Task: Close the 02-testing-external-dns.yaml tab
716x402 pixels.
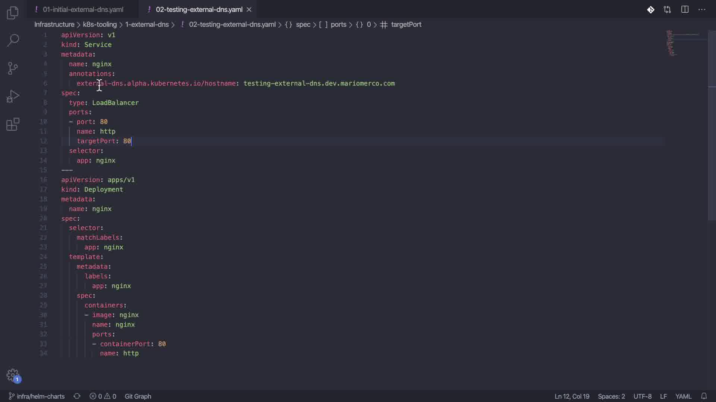Action: (x=249, y=10)
